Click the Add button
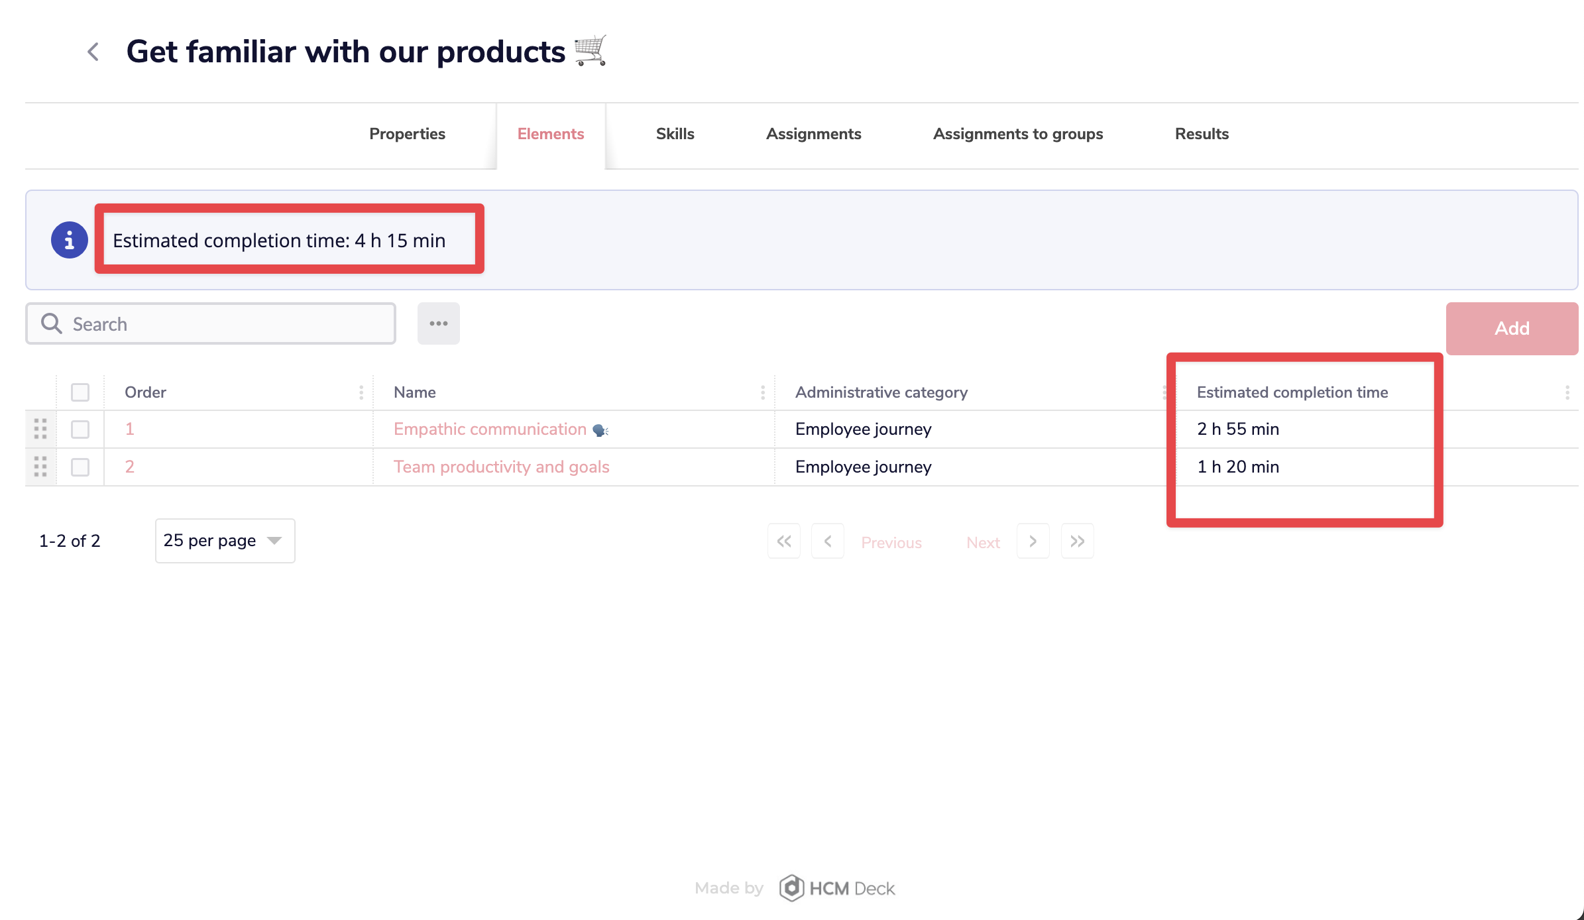Viewport: 1584px width, 920px height. tap(1512, 329)
